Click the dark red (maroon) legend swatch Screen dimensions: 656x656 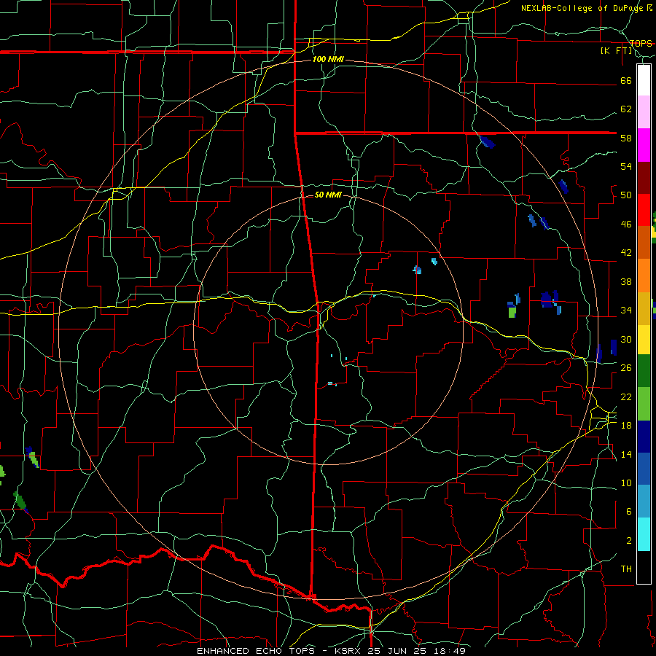pyautogui.click(x=644, y=177)
